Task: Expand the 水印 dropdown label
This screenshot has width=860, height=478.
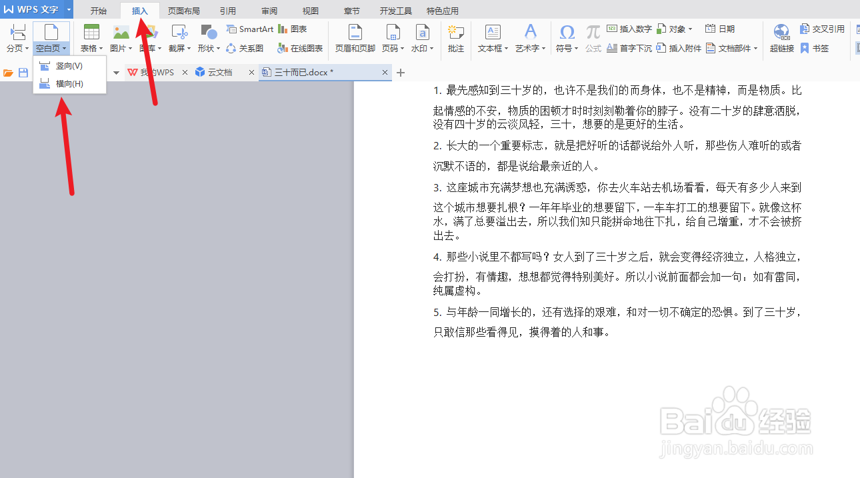Action: [422, 49]
